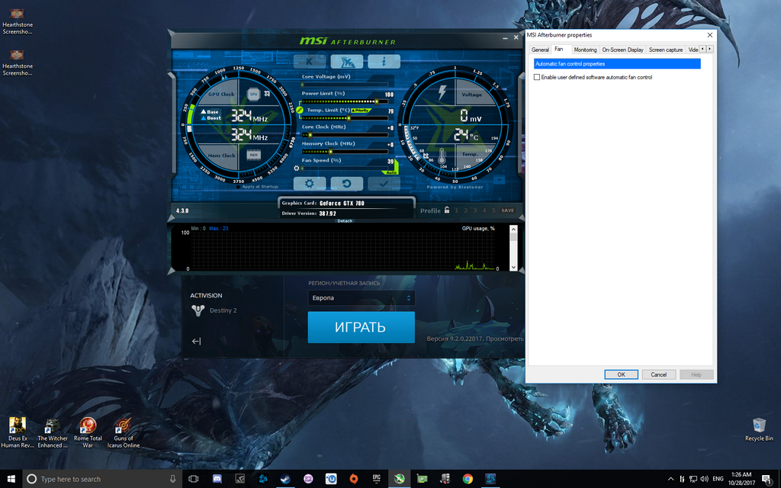Toggle the Fan Speed Auto mode

tap(391, 172)
